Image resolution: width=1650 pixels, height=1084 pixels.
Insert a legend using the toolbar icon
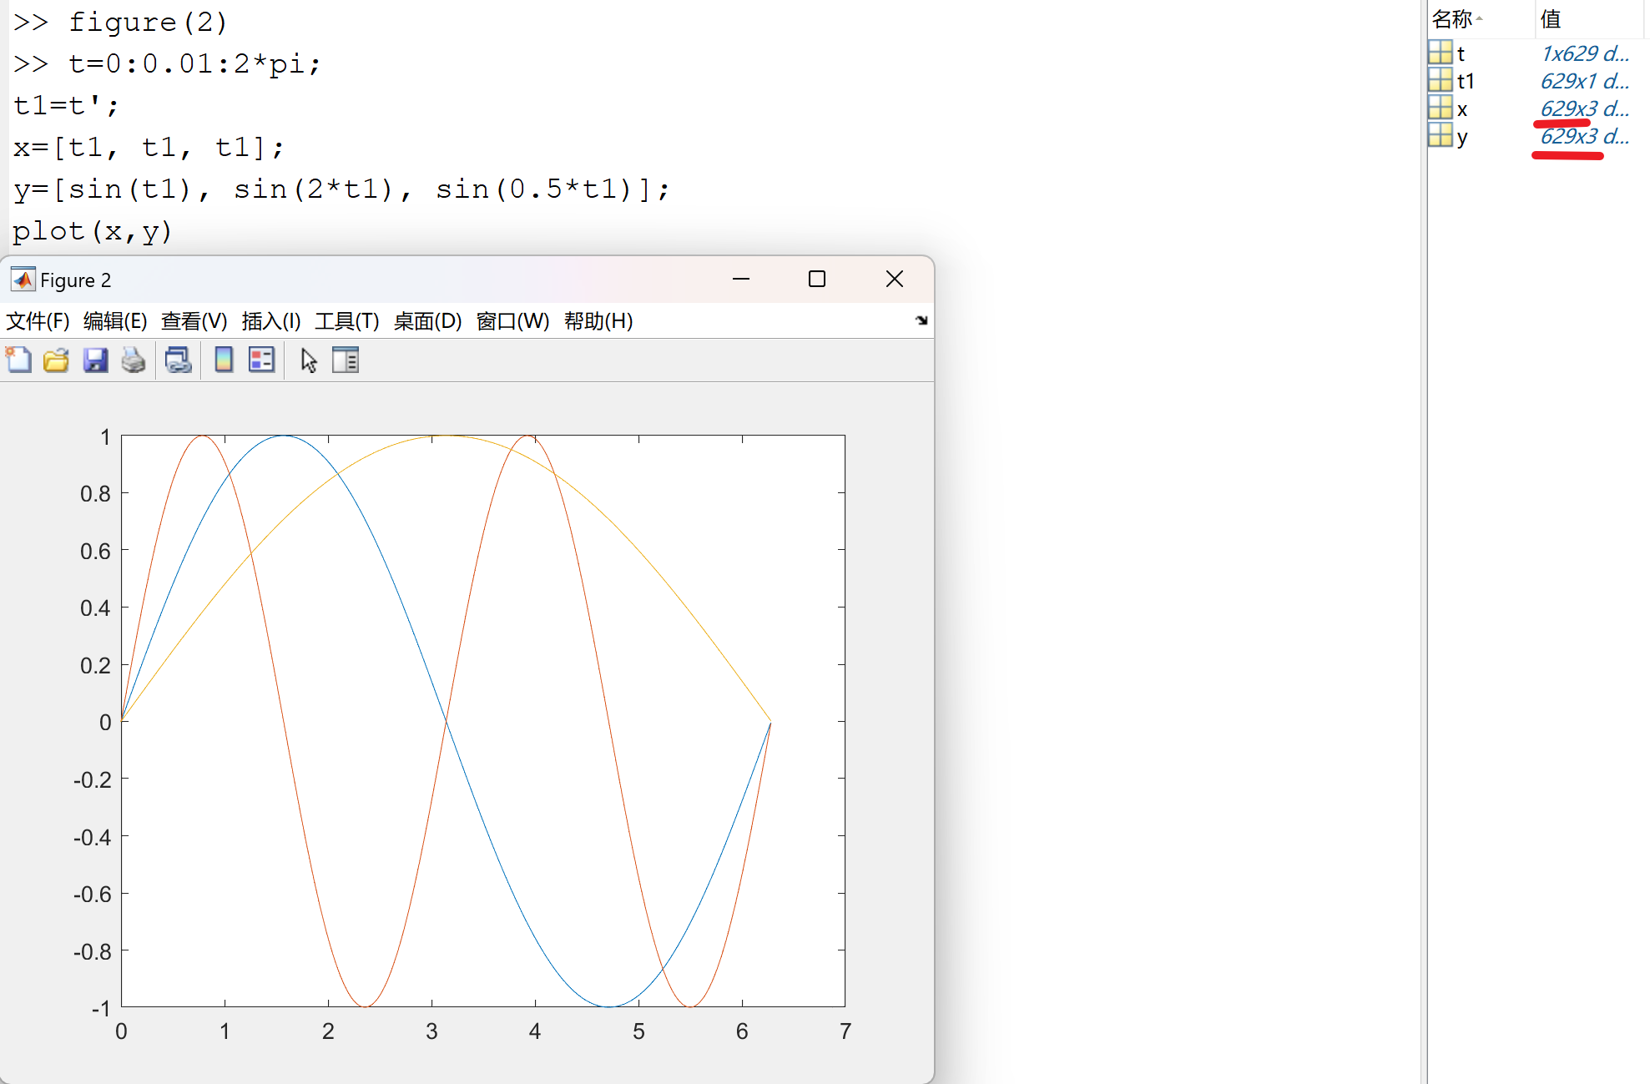[x=261, y=360]
